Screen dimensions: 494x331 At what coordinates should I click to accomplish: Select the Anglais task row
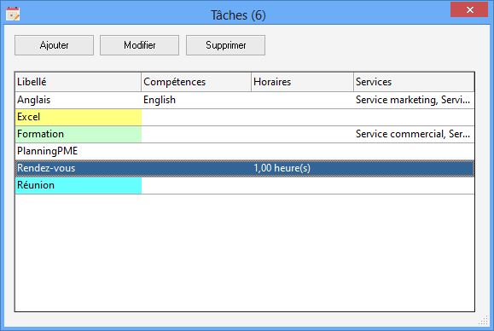coord(245,100)
